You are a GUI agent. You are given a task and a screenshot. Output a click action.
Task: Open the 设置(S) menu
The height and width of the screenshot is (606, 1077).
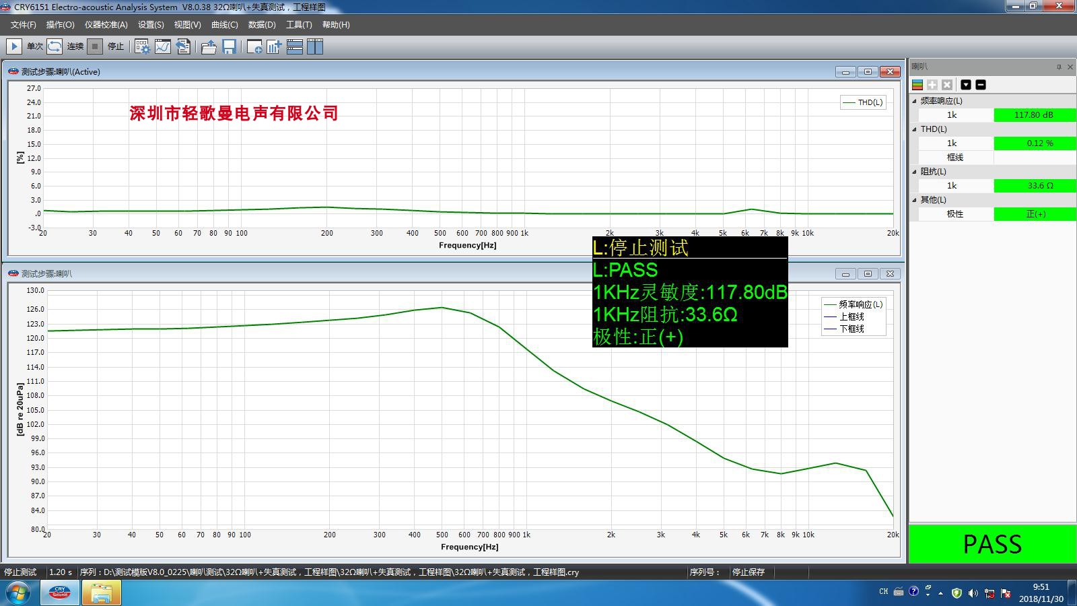[151, 25]
